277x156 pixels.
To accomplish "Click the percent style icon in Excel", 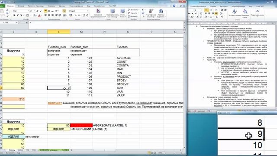I will [75, 16].
